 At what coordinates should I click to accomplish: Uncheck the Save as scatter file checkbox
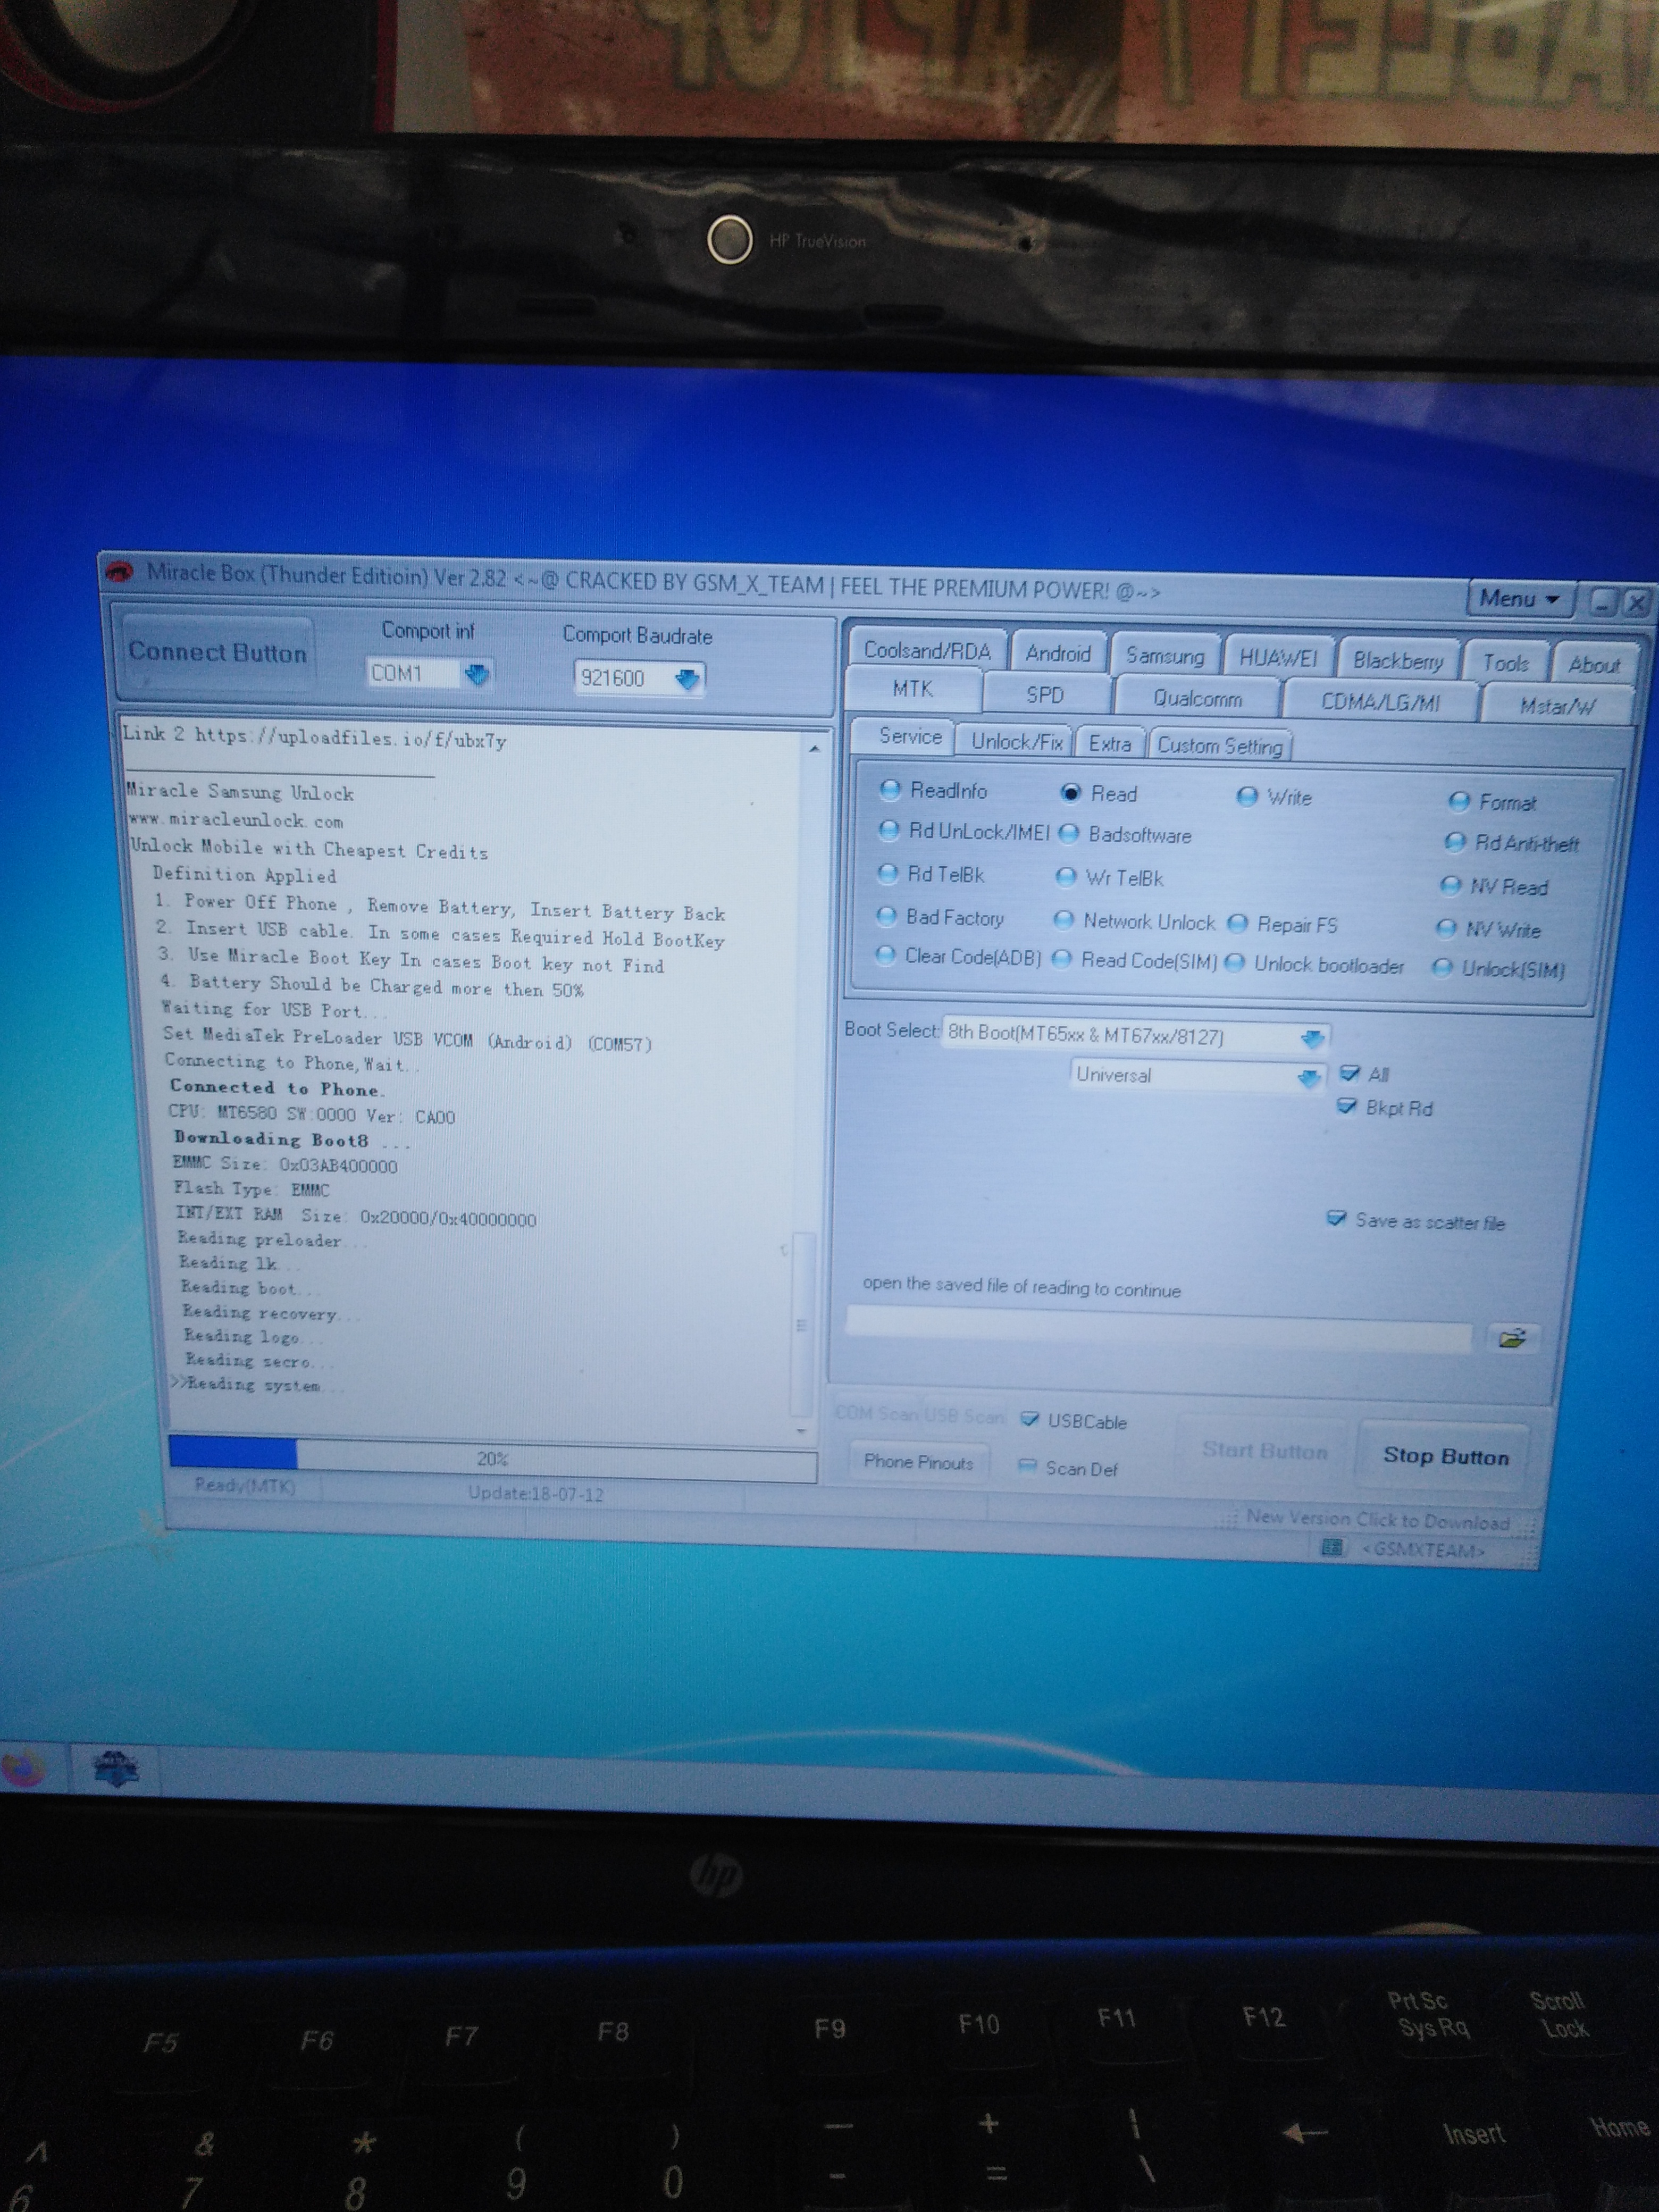(x=1336, y=1219)
